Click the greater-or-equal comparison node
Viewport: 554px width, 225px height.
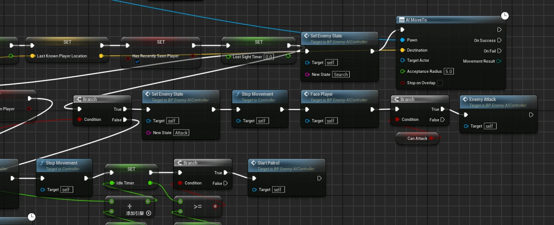click(198, 206)
